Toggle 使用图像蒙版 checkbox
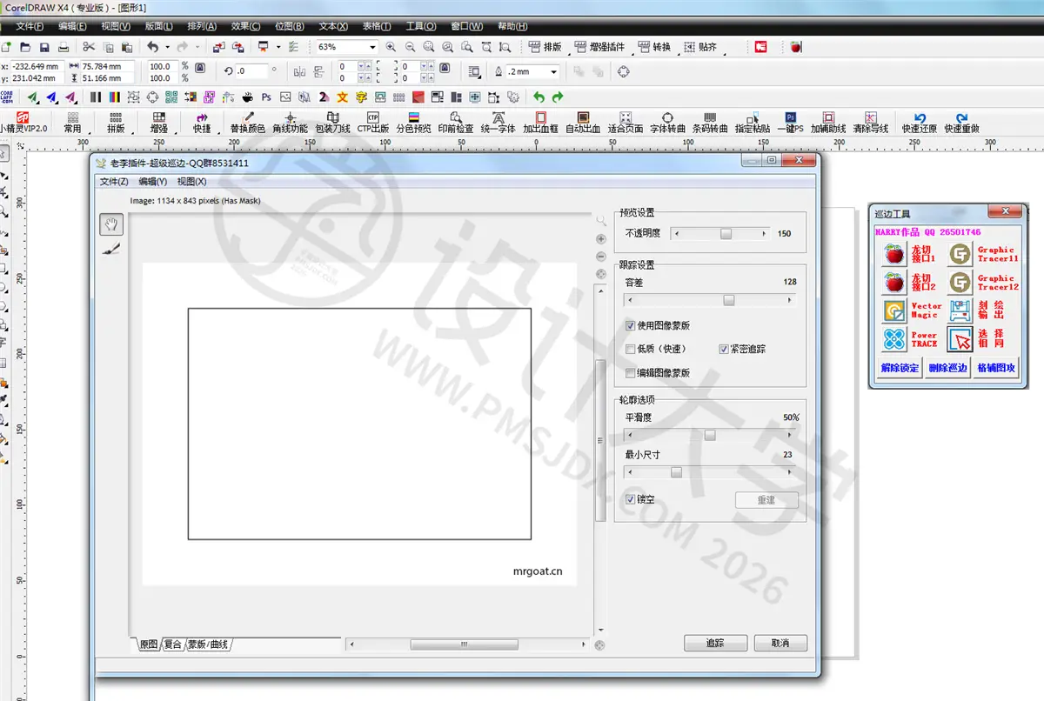The height and width of the screenshot is (701, 1044). 630,325
